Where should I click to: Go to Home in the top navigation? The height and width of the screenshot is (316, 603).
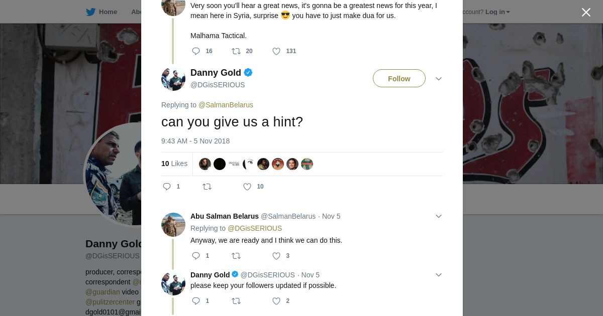(108, 12)
